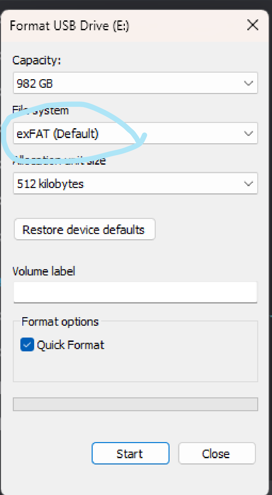Screen dimensions: 272x495
Task: Focus the Volume label text field
Action: pyautogui.click(x=135, y=292)
